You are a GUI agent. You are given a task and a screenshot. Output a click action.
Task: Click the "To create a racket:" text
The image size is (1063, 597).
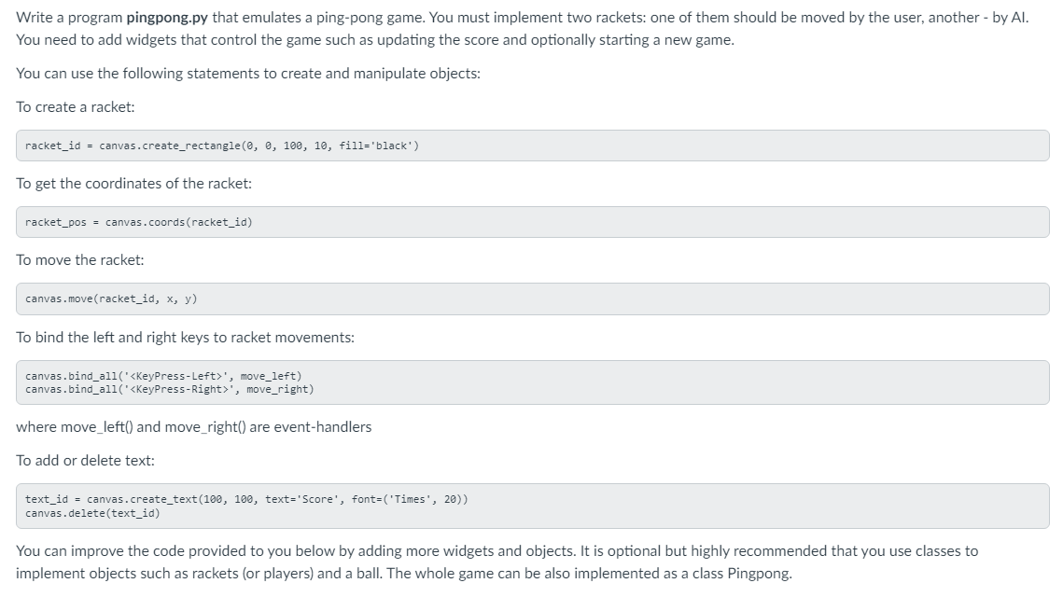(x=76, y=107)
